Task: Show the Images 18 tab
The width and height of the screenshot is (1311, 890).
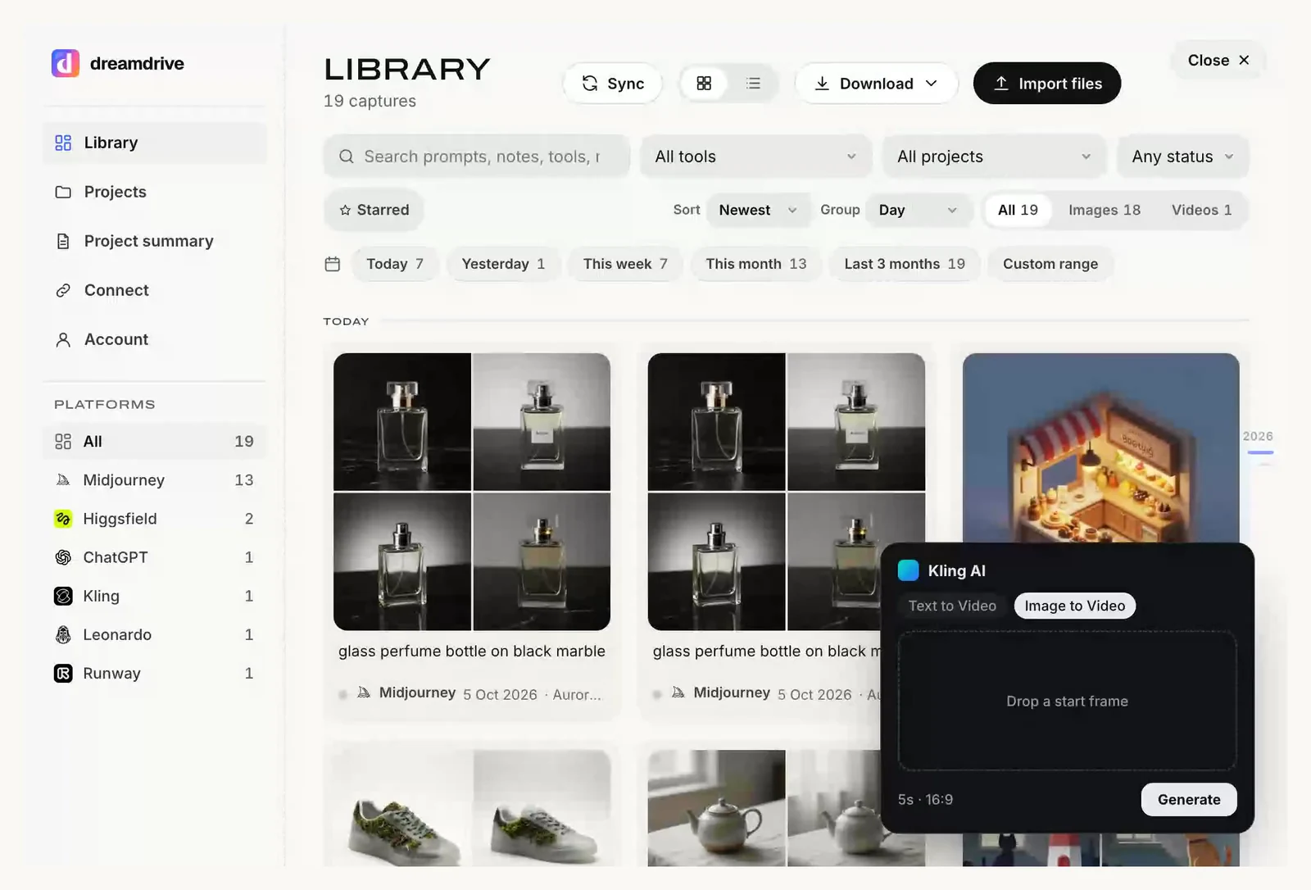Action: 1104,210
